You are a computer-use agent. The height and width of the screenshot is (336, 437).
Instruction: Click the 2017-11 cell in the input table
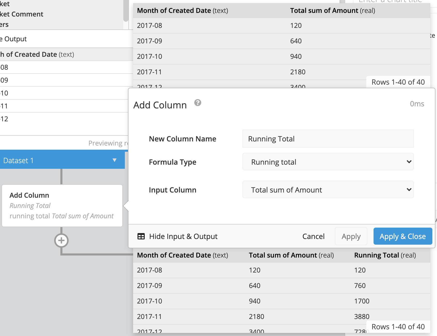[x=150, y=72]
